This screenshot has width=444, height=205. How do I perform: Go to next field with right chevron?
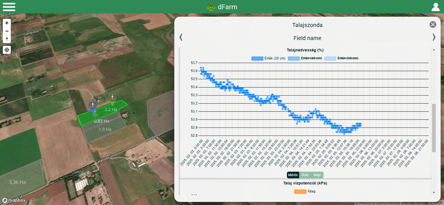pos(434,37)
